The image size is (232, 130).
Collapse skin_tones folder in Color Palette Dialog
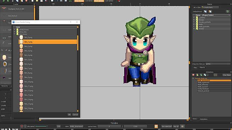15,34
